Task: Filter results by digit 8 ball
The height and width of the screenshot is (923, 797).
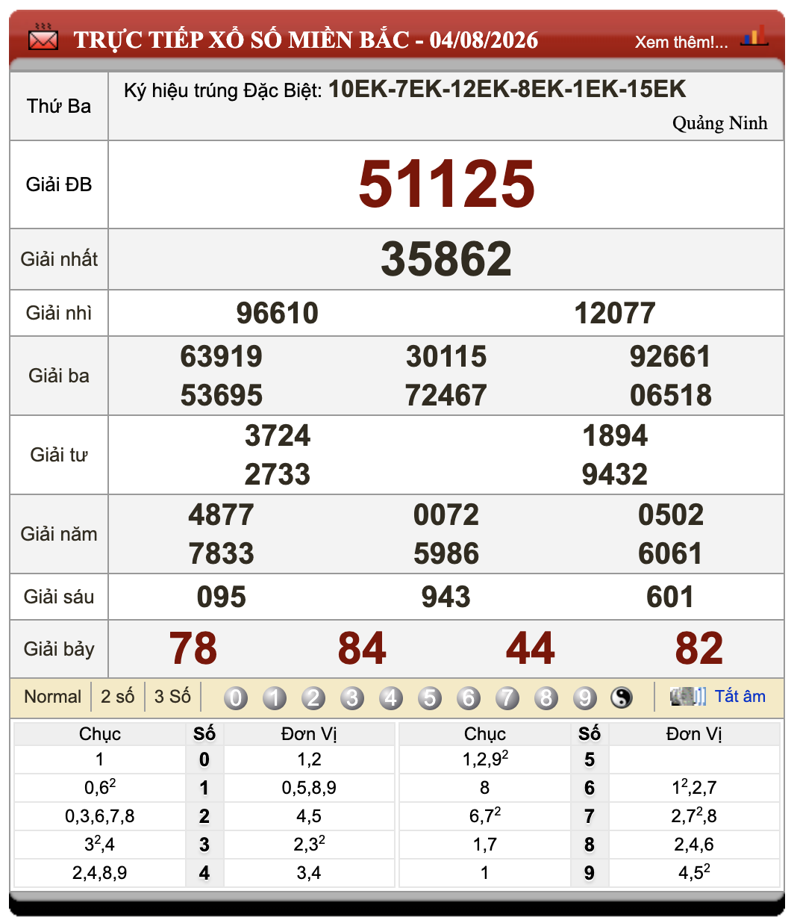Action: [546, 697]
